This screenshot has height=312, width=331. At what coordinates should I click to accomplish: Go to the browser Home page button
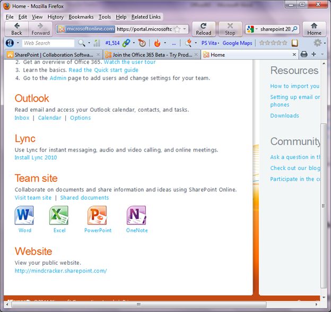coord(314,29)
